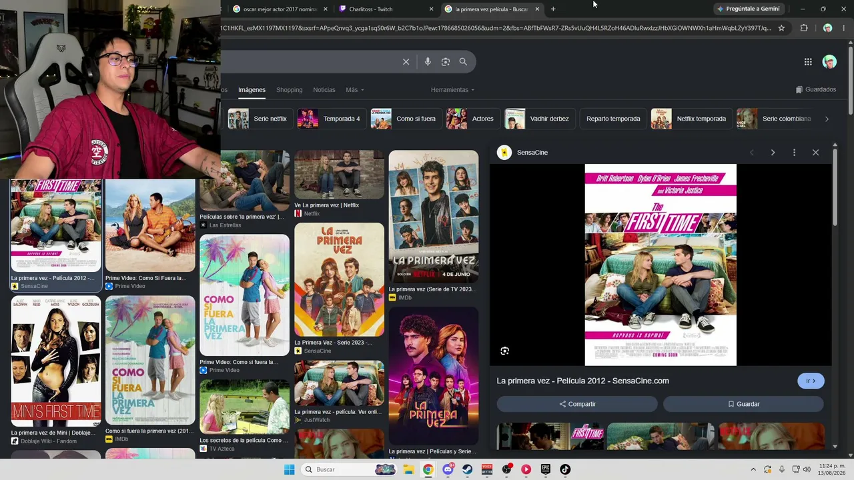Filter images by Reparto temporada chip

(613, 119)
